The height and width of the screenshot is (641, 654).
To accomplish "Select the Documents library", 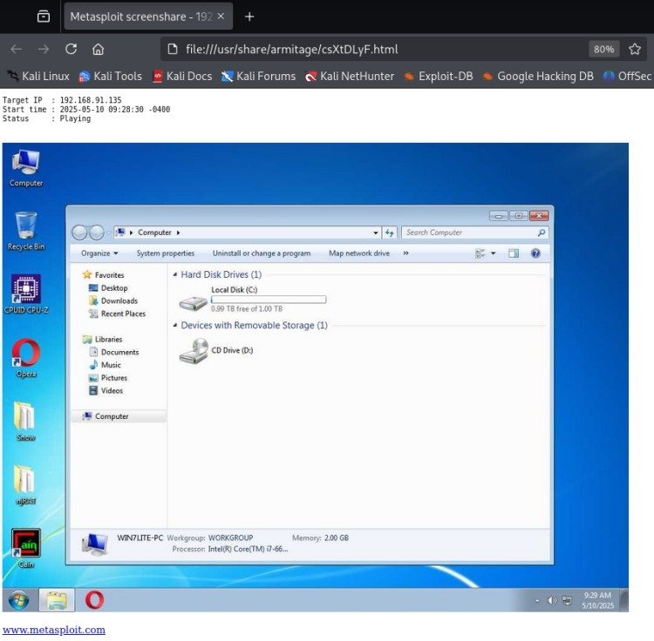I will point(114,352).
